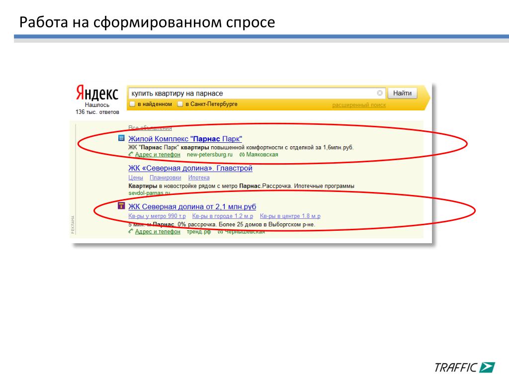
Task: Open the ЖК «Северная долина». Главстрой ad title
Action: 190,168
